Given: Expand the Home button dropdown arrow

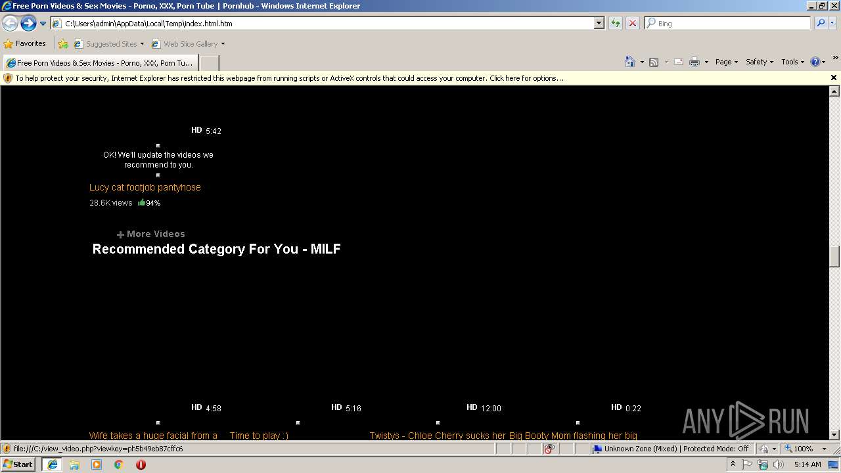Looking at the screenshot, I should (x=642, y=62).
